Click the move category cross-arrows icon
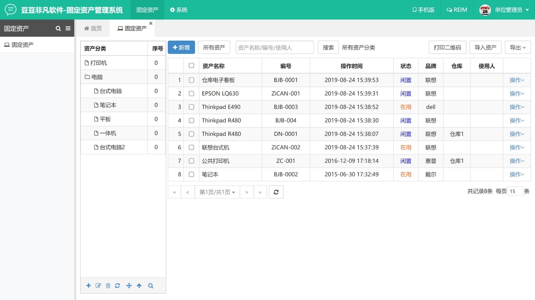Viewport: 535px width, 300px height. coord(129,286)
